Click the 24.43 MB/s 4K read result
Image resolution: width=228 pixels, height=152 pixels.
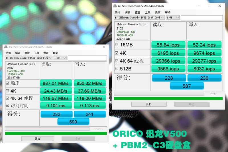[x=56, y=91]
